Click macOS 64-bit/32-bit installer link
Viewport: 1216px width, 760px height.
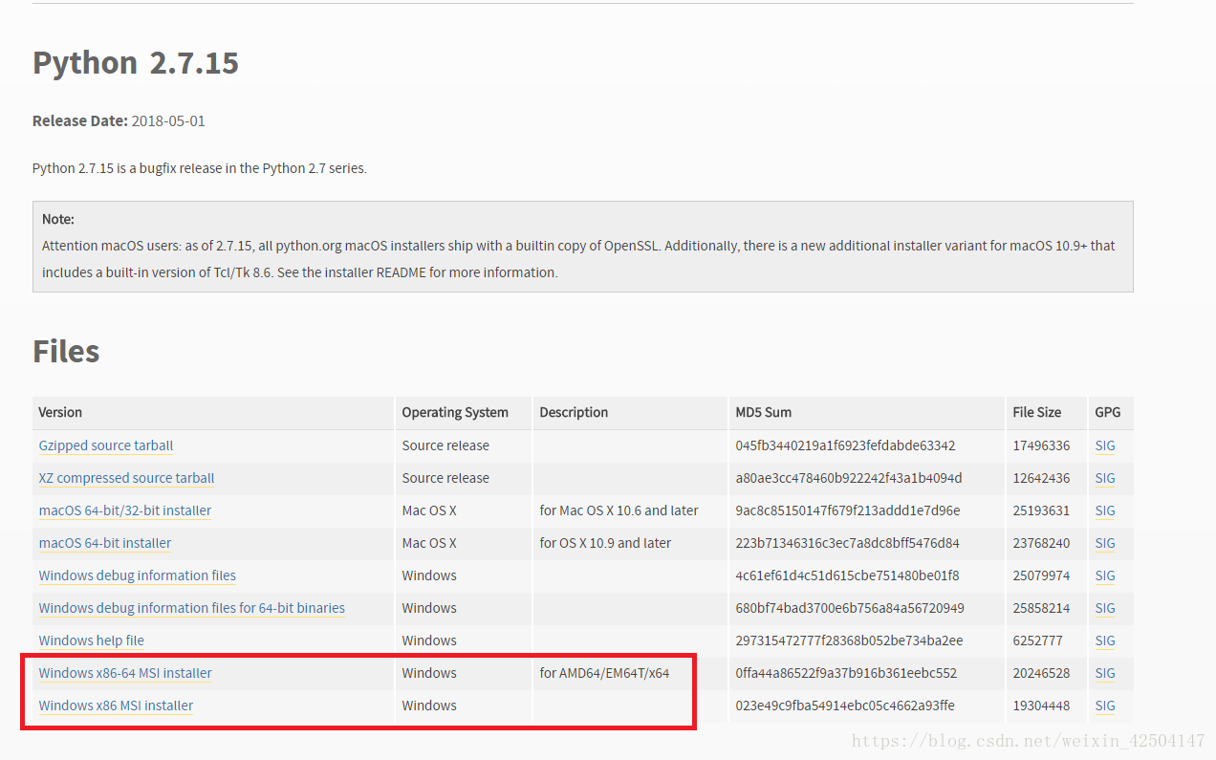(125, 510)
